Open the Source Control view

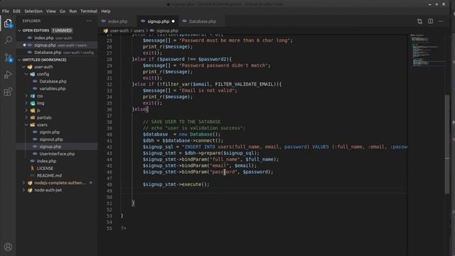click(8, 58)
